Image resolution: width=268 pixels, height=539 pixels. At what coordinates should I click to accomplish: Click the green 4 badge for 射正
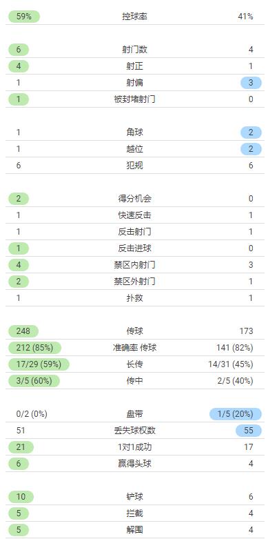pyautogui.click(x=19, y=66)
